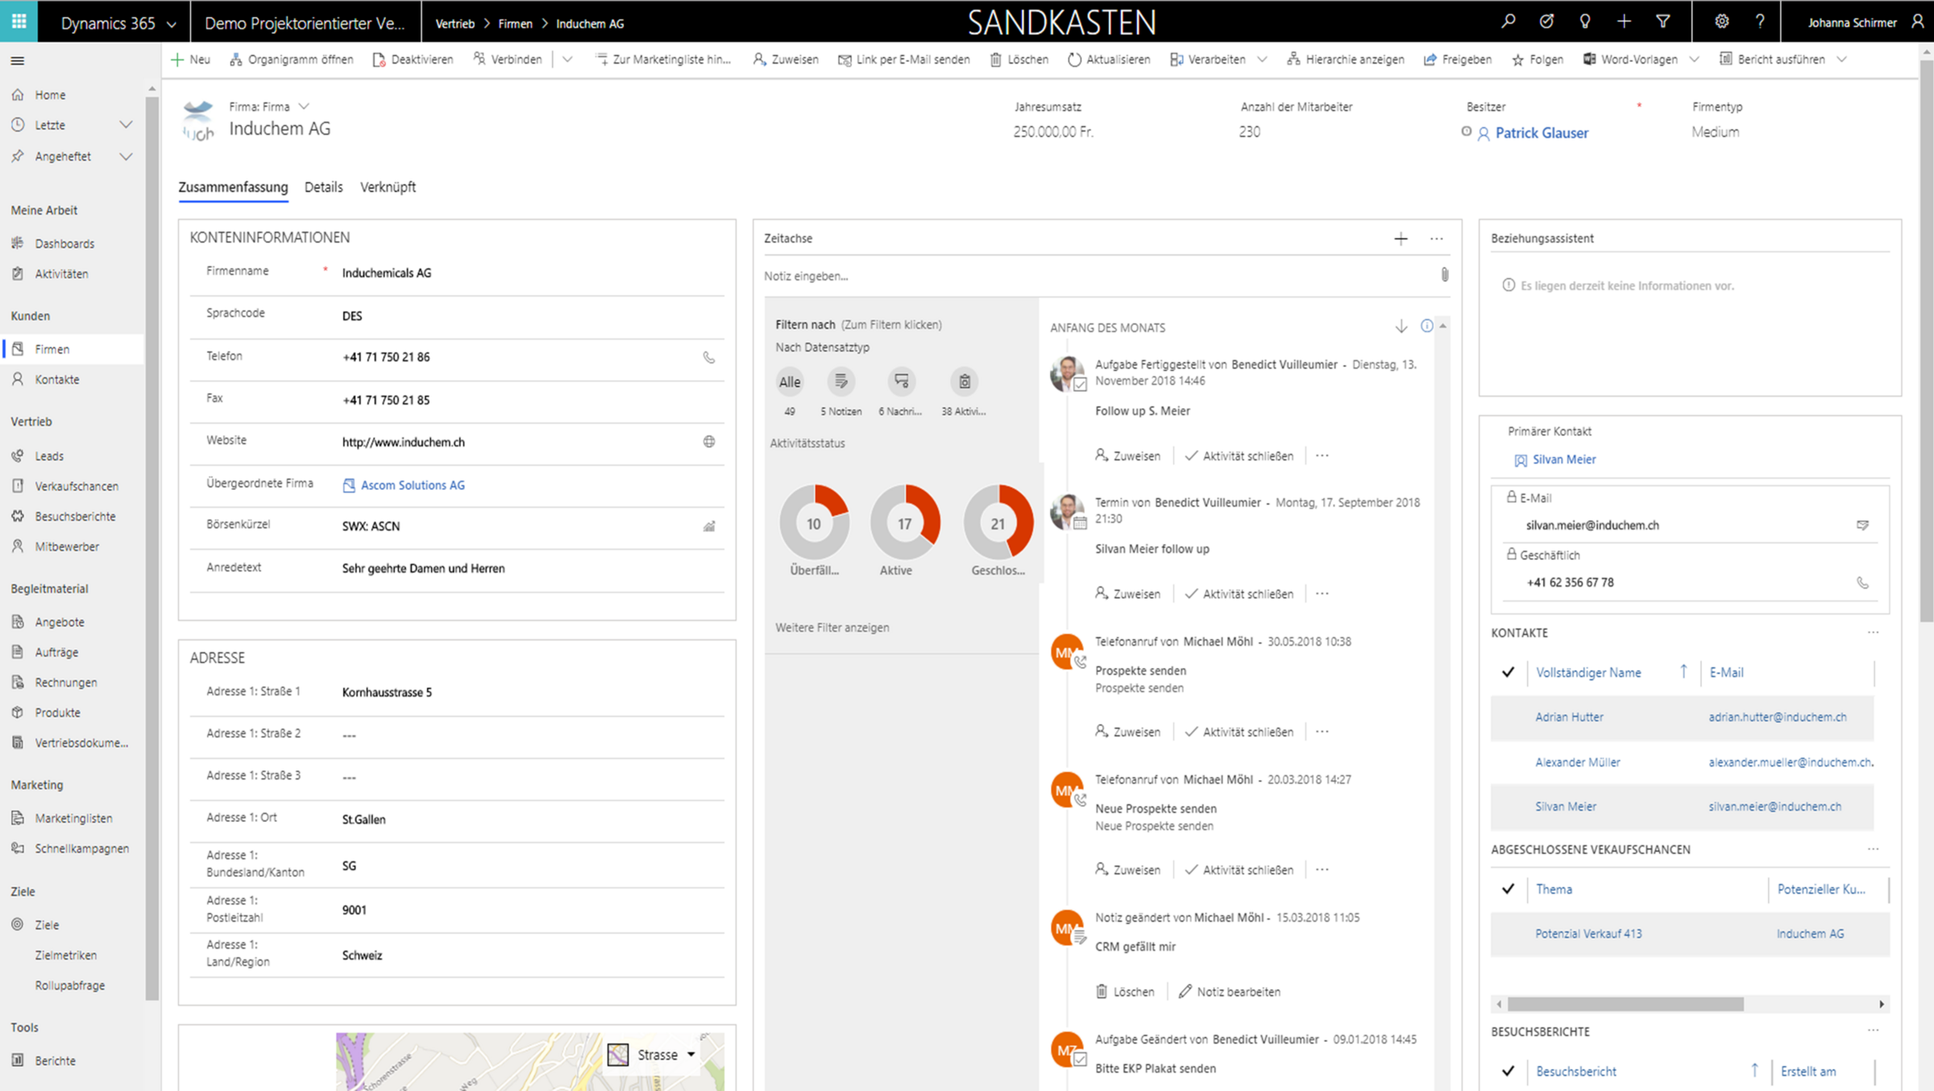Filter timeline by Notizen icon

pos(840,381)
